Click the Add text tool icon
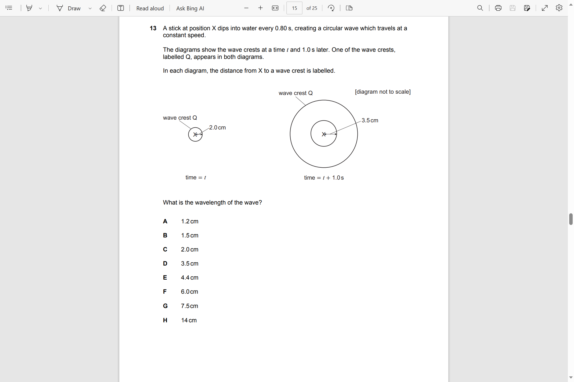The image size is (574, 382). (121, 8)
